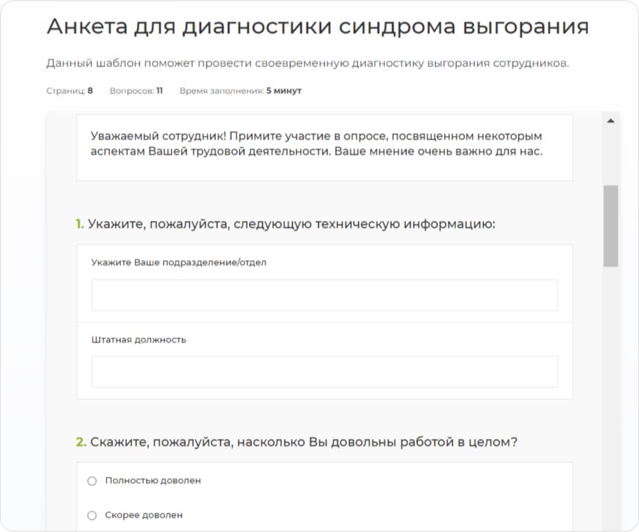Click question 2 heading 'Скажите, пожалуйста, насколько Вы довольны'
Screen dimensions: 639x532
(x=297, y=442)
